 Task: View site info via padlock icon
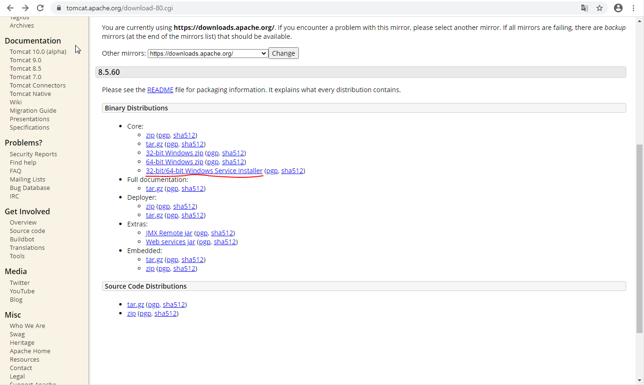58,8
